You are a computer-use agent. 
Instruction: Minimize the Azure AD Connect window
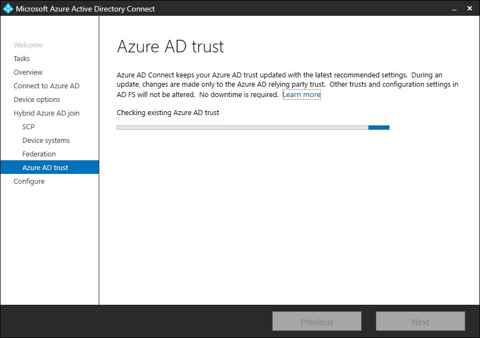[454, 9]
